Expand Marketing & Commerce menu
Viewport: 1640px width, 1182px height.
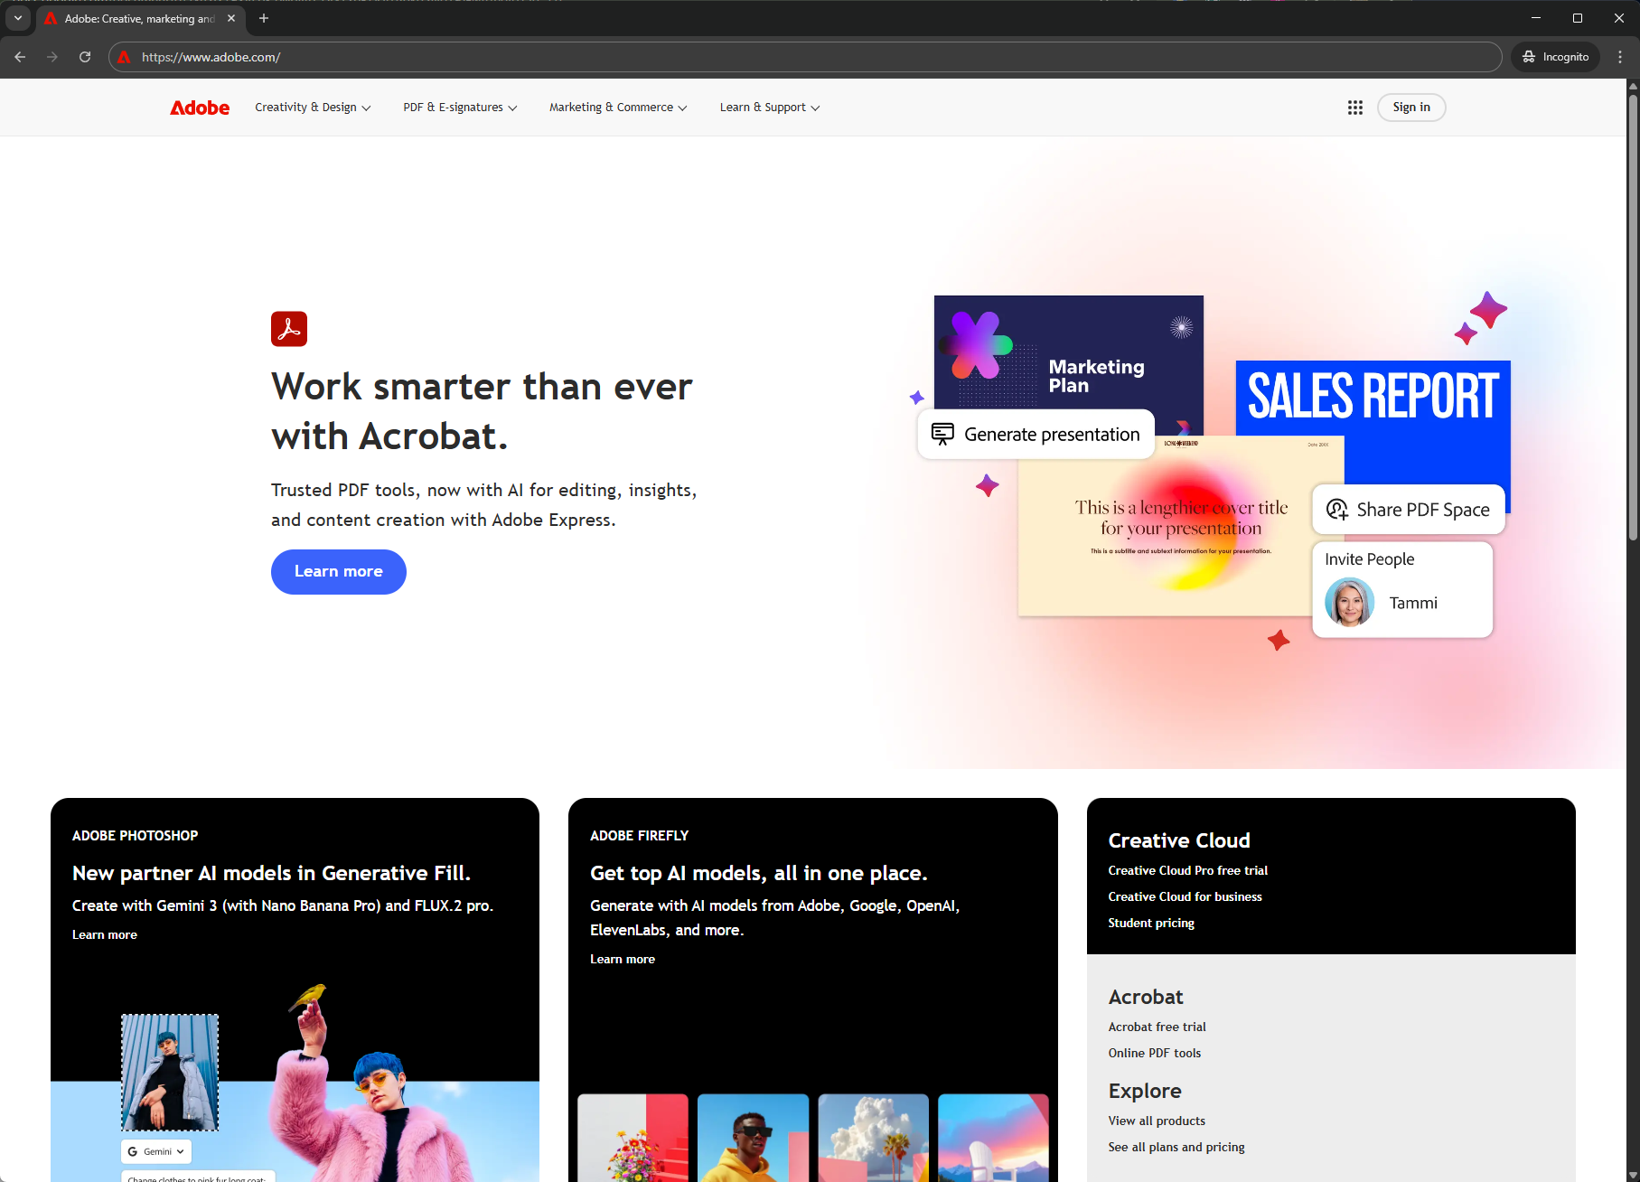(x=618, y=108)
